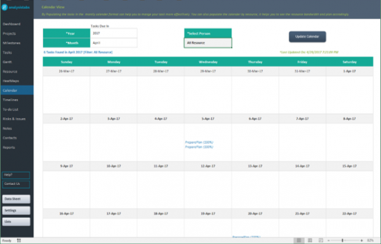The height and width of the screenshot is (244, 381).
Task: Select the 9-Apr-17 date cell
Action: point(67,166)
